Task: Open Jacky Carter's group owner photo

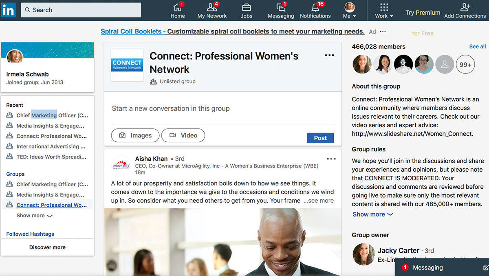Action: [363, 254]
